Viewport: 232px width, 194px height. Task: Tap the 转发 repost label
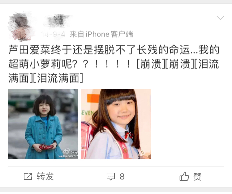coord(45,176)
